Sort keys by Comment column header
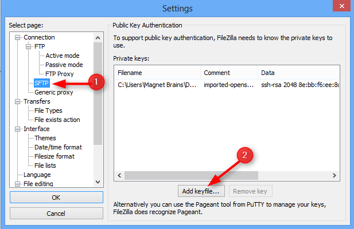 point(229,73)
